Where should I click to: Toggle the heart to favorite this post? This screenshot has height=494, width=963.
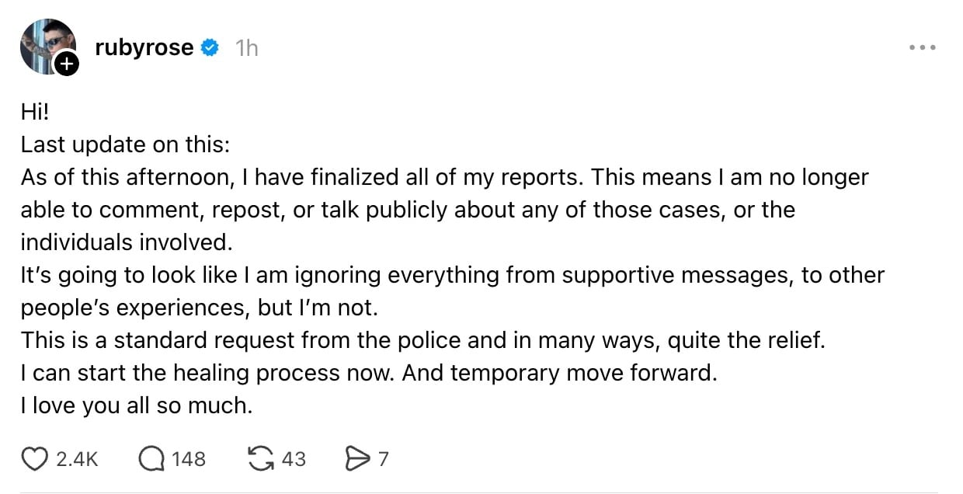pos(34,458)
